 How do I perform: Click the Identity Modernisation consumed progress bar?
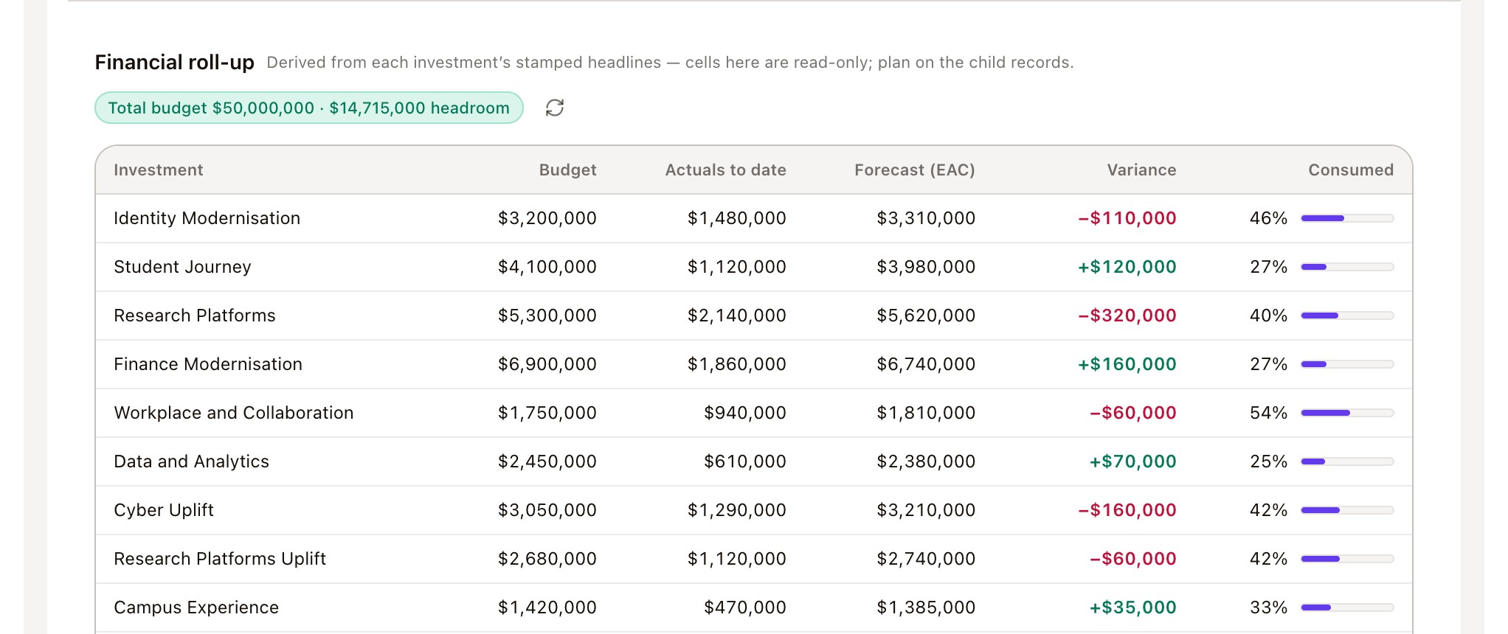point(1347,218)
